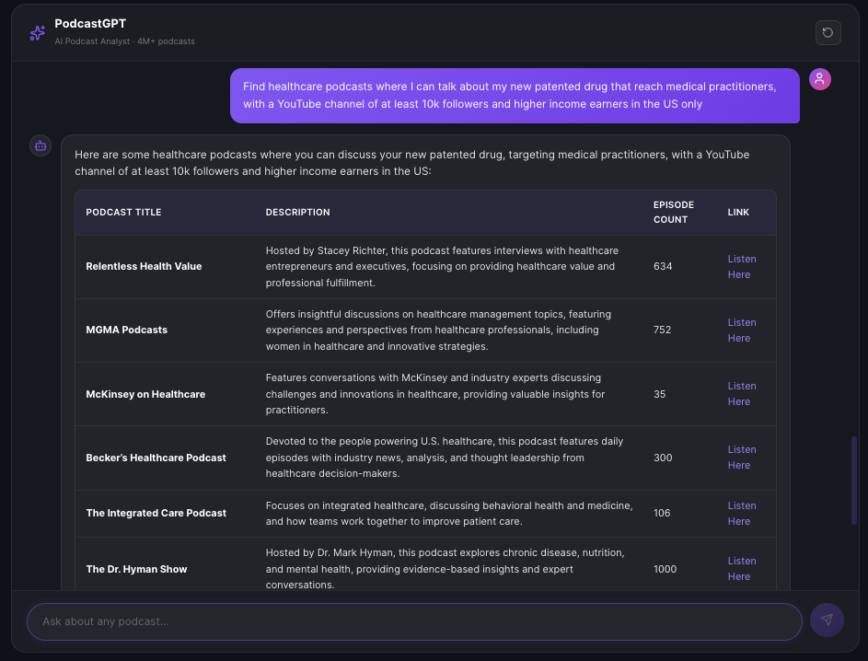Open Listen Here link for MGMA Podcasts
This screenshot has width=868, height=661.
click(x=741, y=330)
